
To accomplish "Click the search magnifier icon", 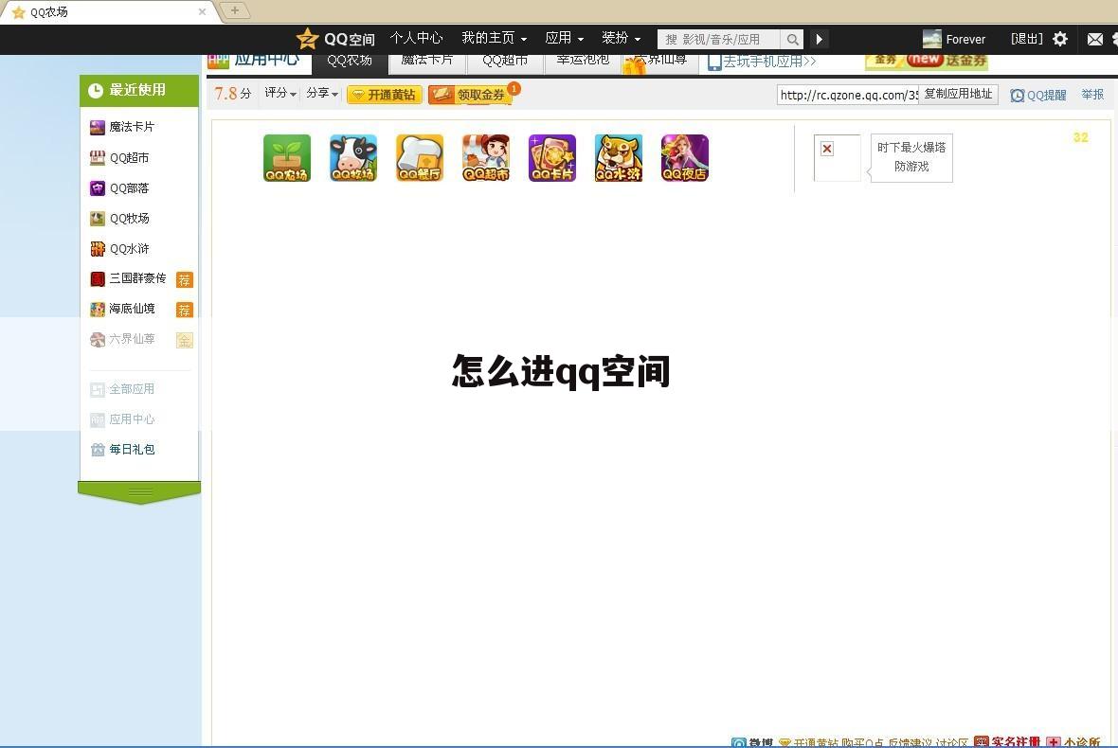I will pos(792,39).
